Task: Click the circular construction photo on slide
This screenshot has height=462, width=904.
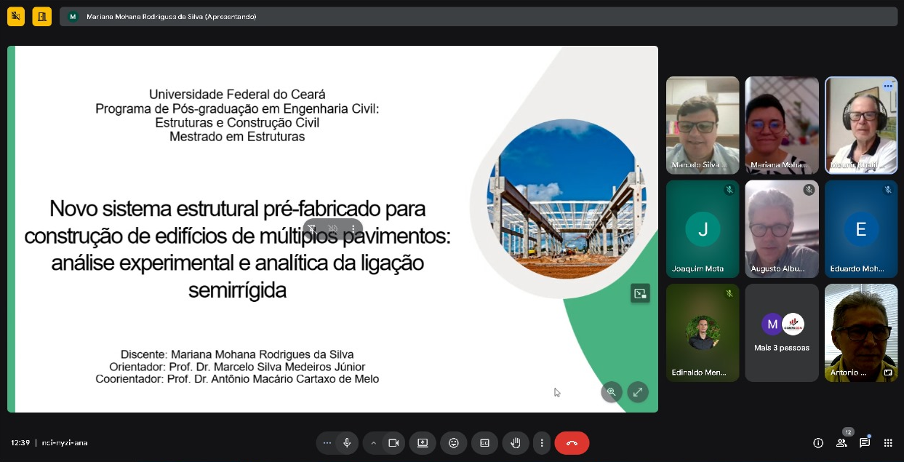Action: (566, 199)
